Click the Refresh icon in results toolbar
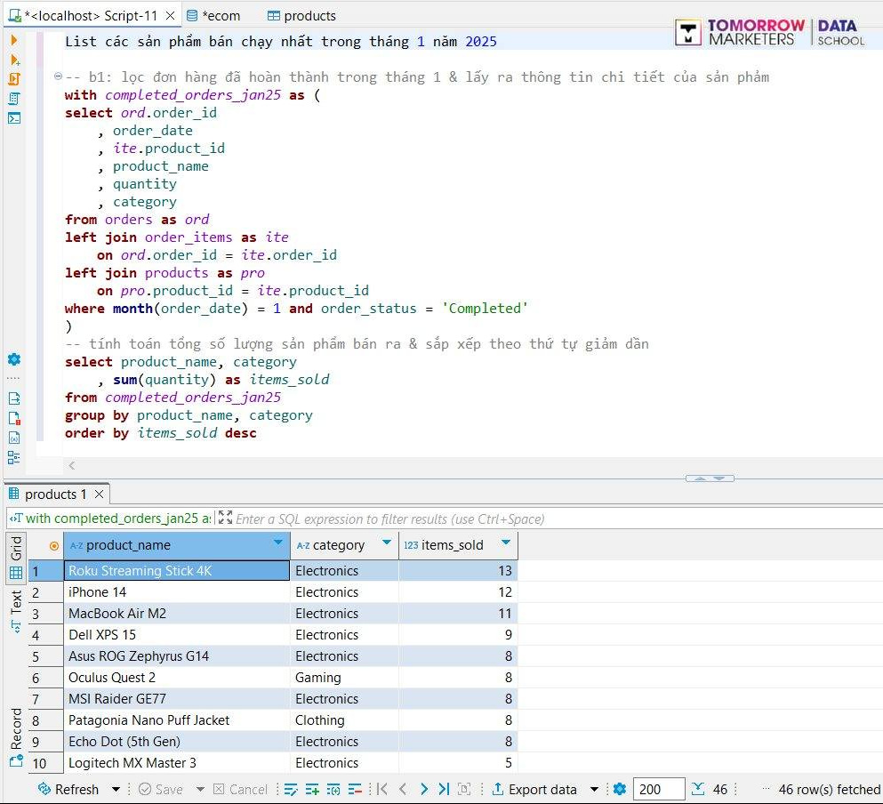883x804 pixels. click(44, 789)
